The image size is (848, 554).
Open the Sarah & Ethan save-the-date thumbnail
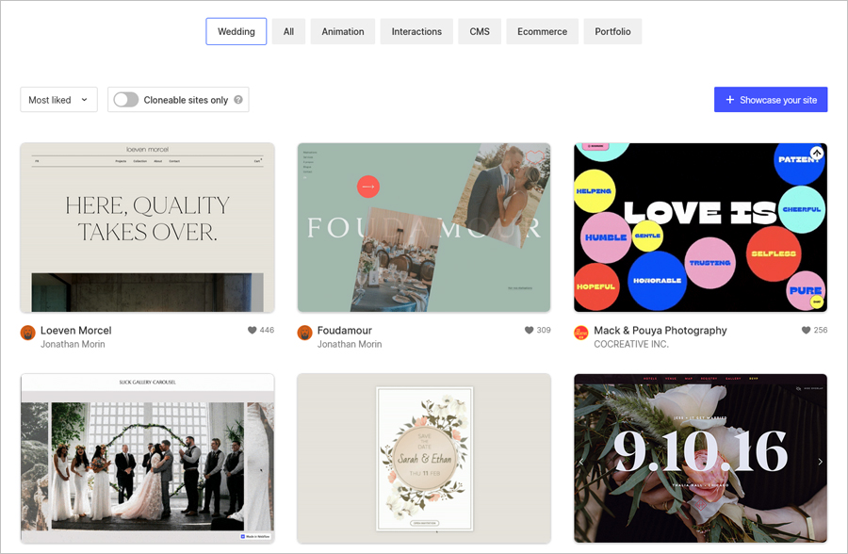(424, 459)
